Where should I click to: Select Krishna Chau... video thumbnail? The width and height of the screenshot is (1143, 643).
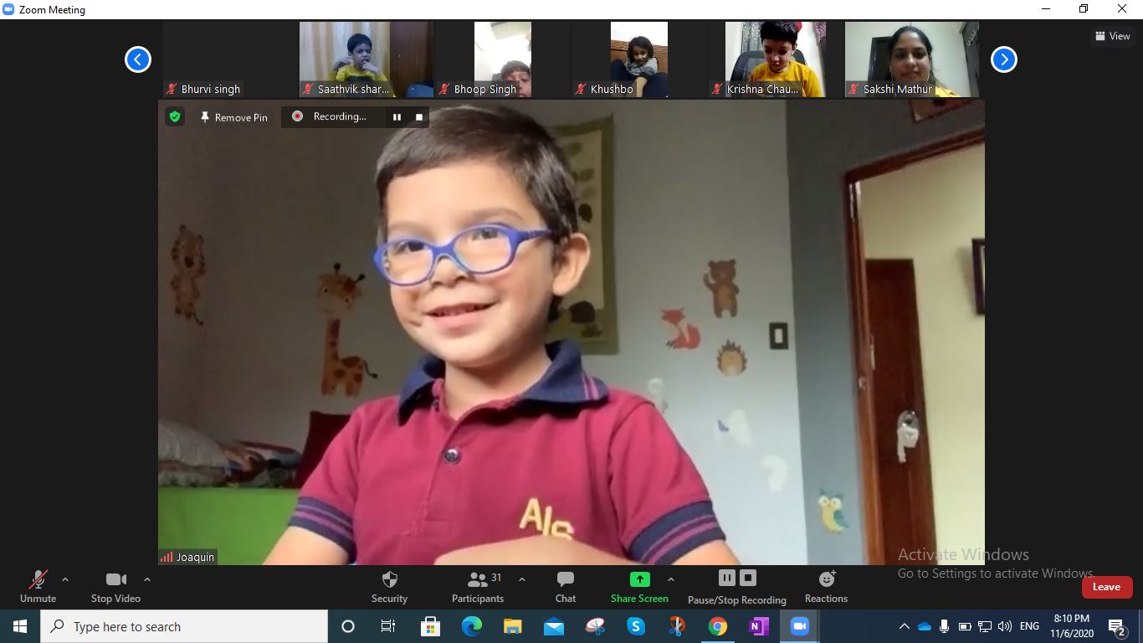[x=775, y=59]
